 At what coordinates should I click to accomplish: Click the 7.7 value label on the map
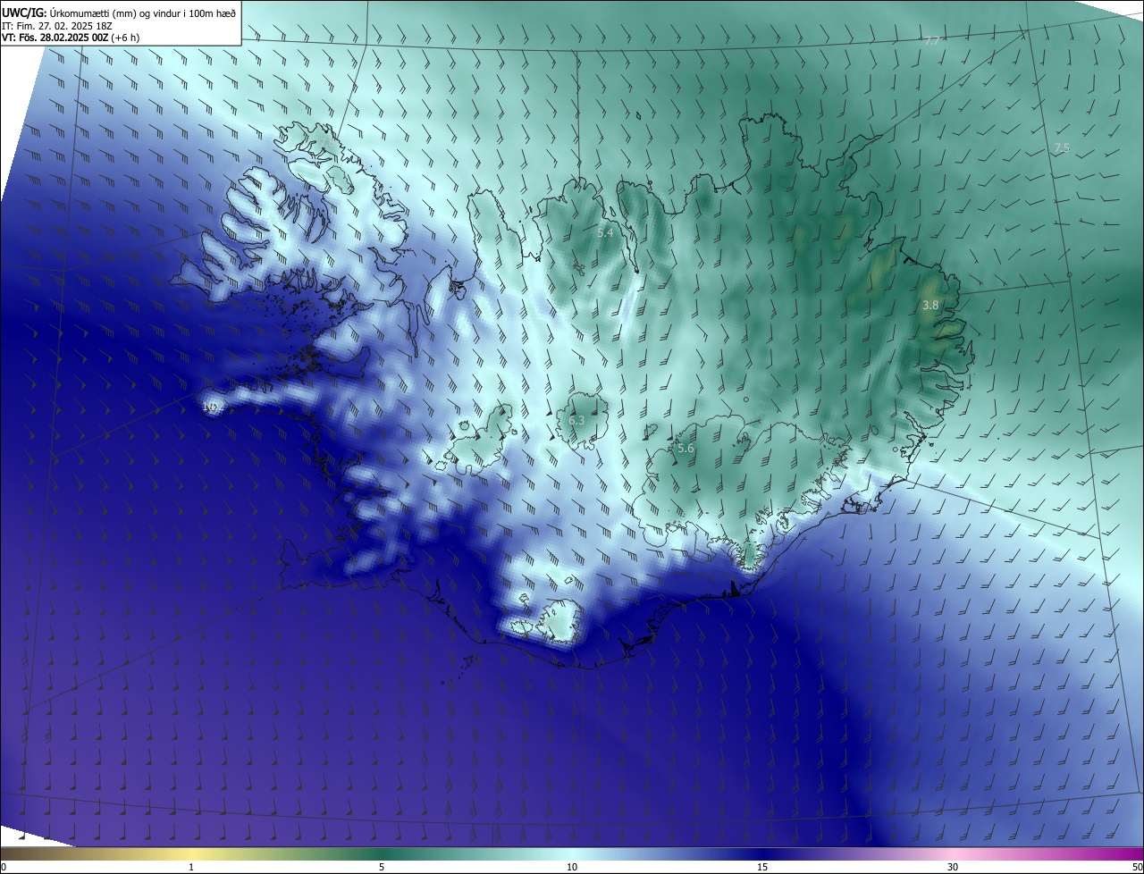932,41
